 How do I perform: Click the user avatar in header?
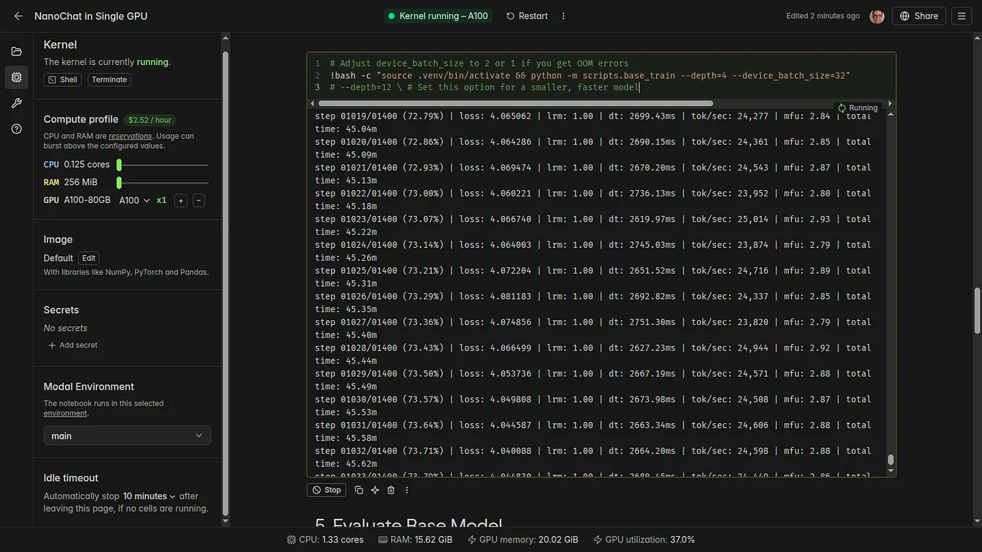(x=876, y=16)
